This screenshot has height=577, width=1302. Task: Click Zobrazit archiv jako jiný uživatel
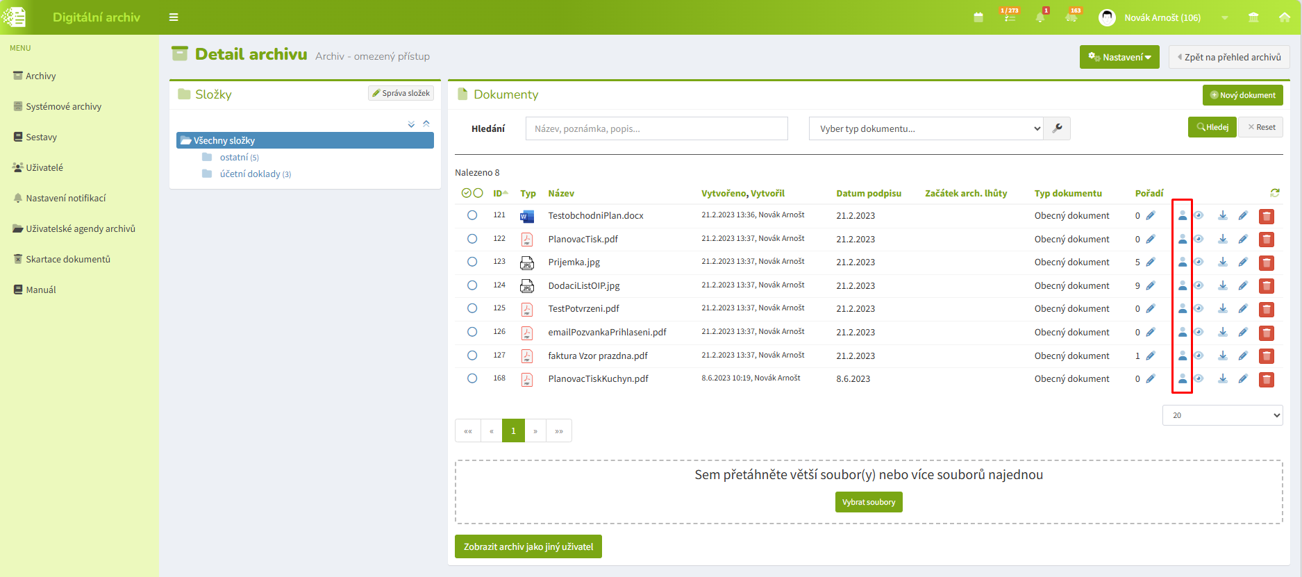coord(528,546)
